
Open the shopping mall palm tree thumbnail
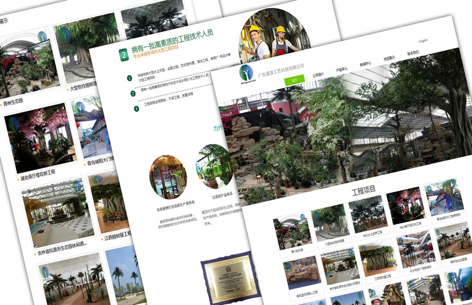[x=416, y=249]
